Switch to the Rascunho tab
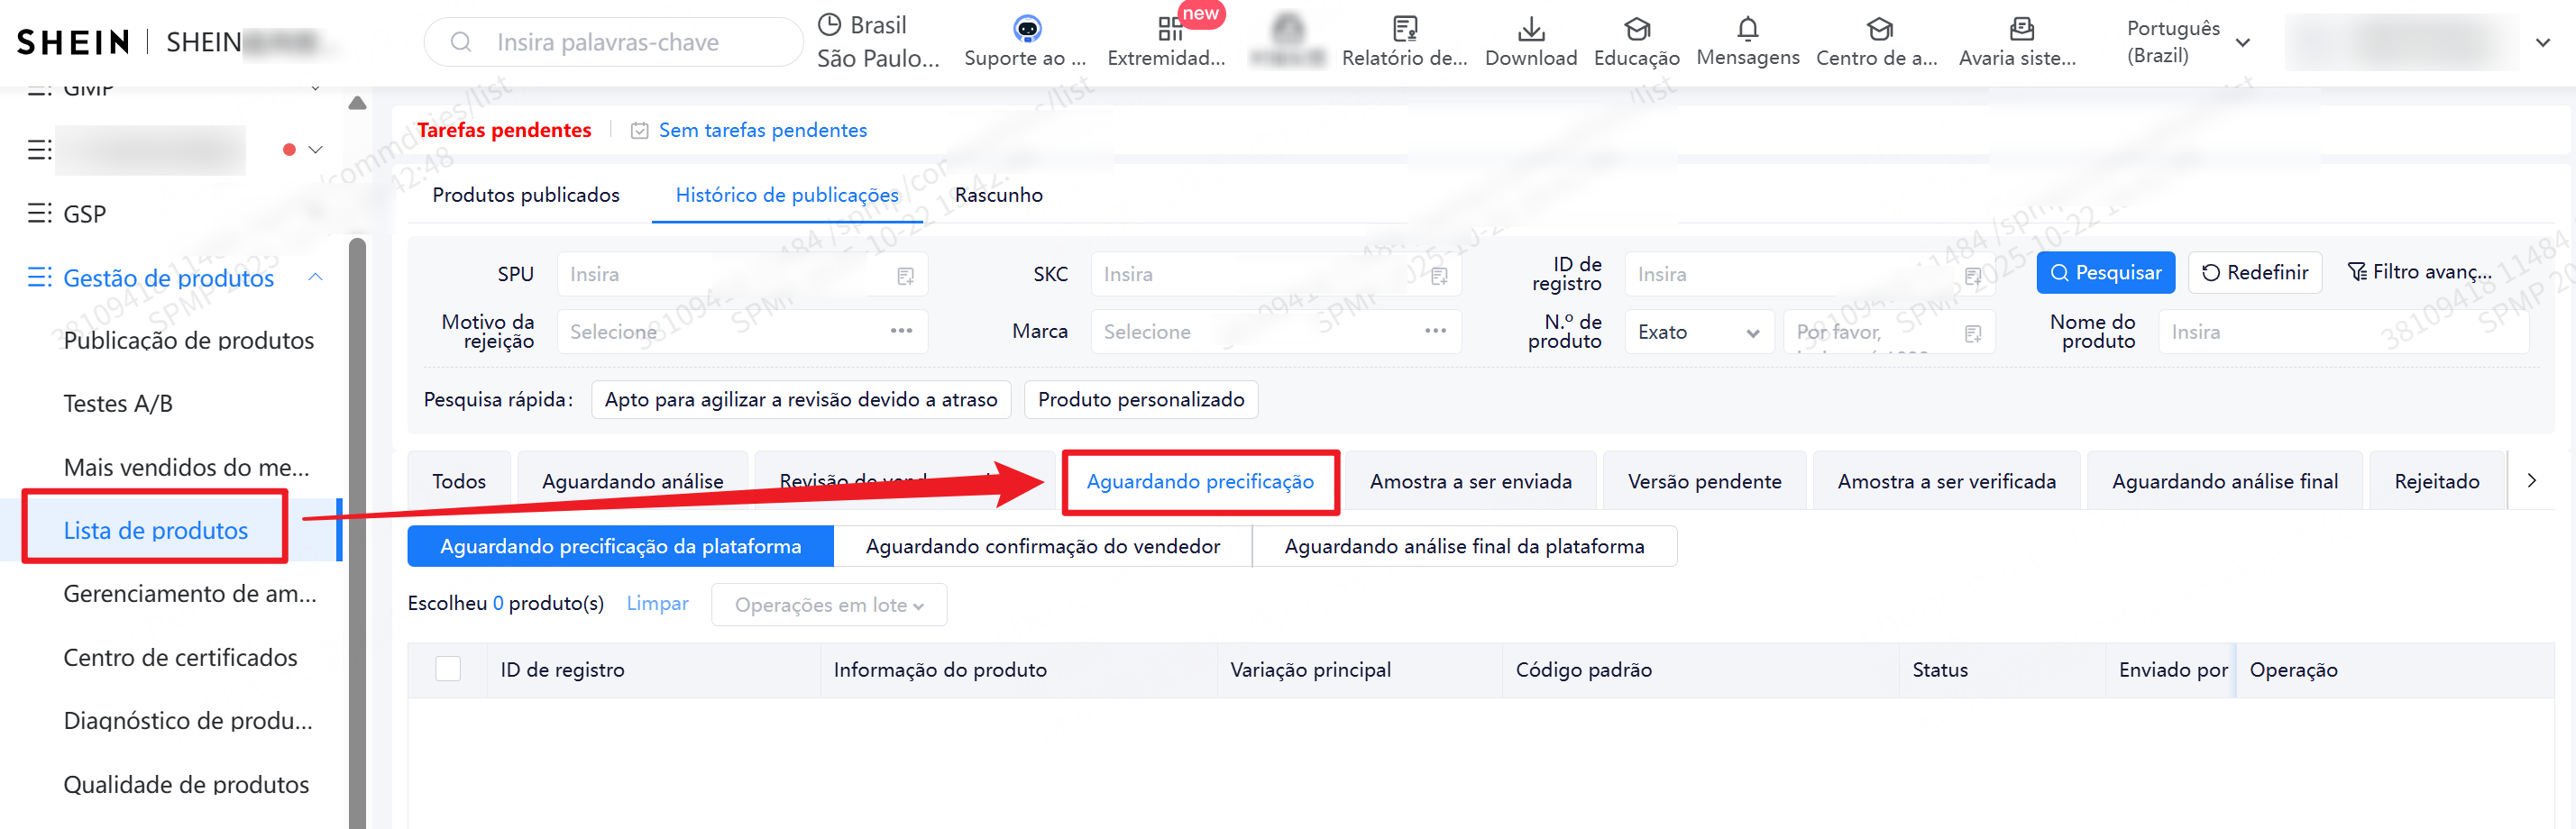 click(x=998, y=195)
